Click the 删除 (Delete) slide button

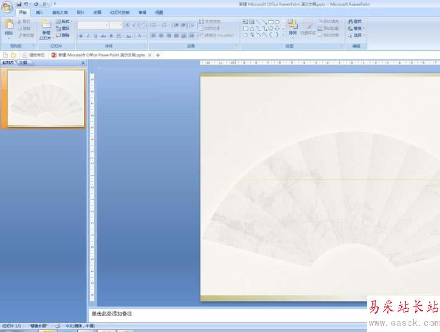(63, 35)
